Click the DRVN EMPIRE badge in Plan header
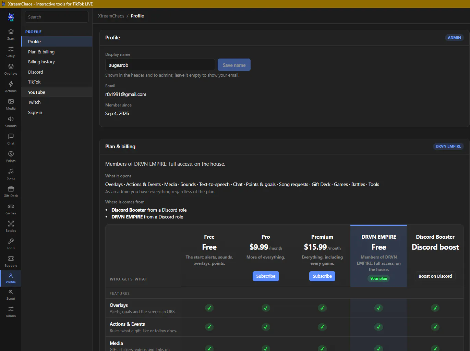This screenshot has width=470, height=351. [x=448, y=146]
